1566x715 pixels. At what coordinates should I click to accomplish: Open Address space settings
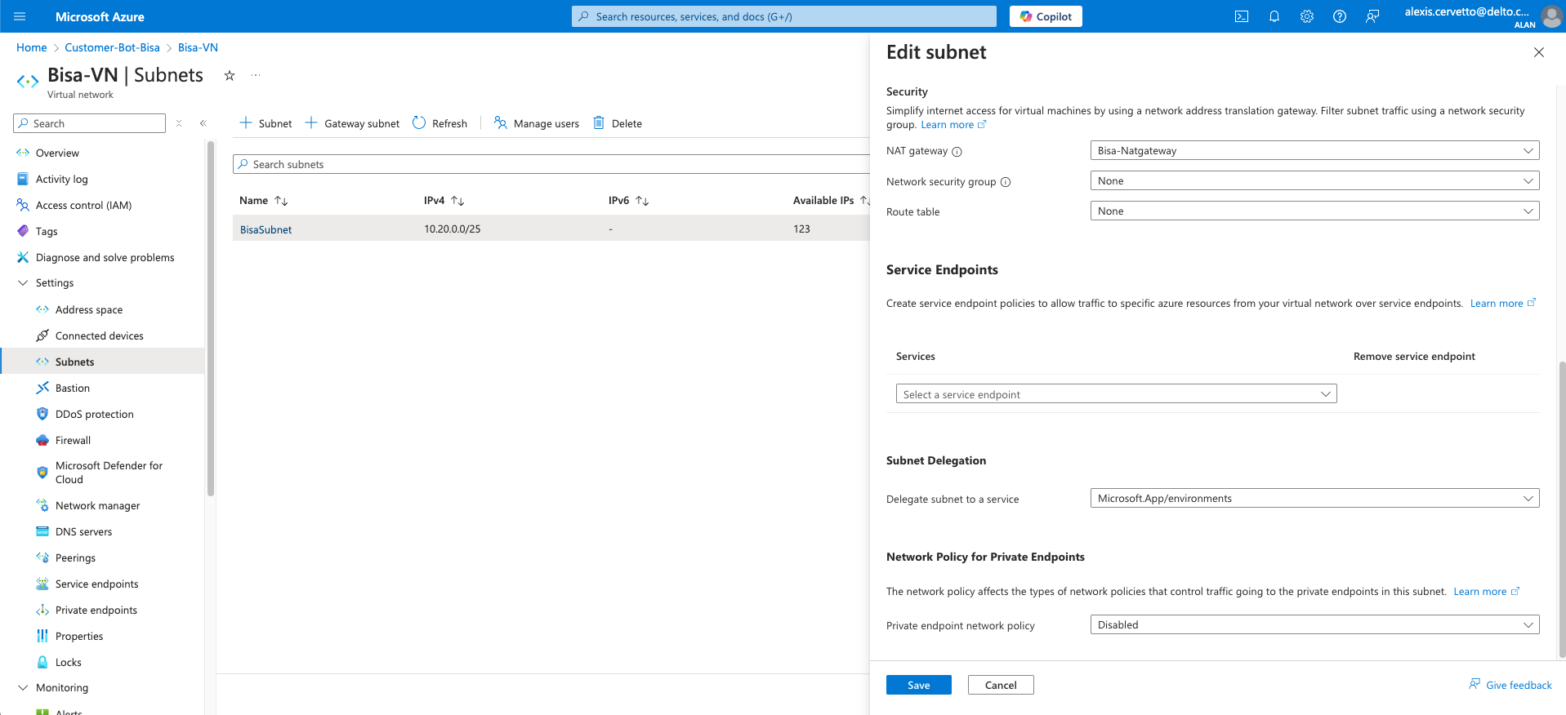[x=89, y=309]
